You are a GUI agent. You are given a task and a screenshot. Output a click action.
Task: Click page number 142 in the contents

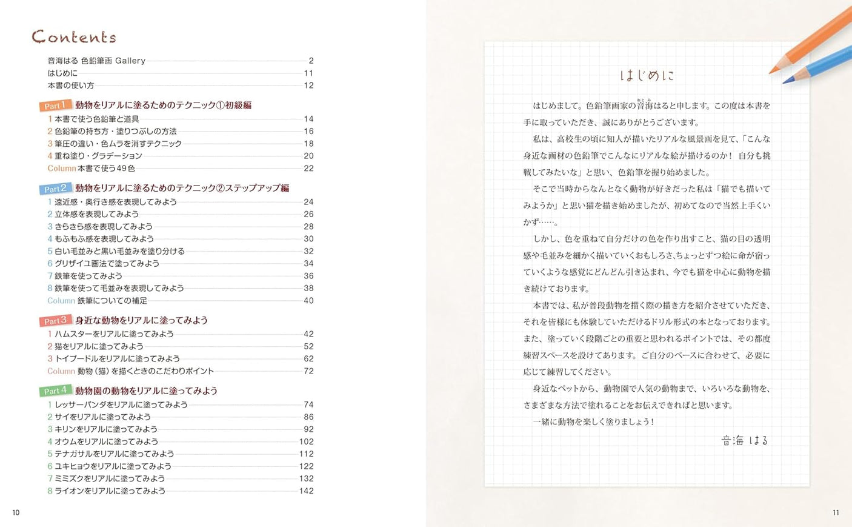point(306,491)
